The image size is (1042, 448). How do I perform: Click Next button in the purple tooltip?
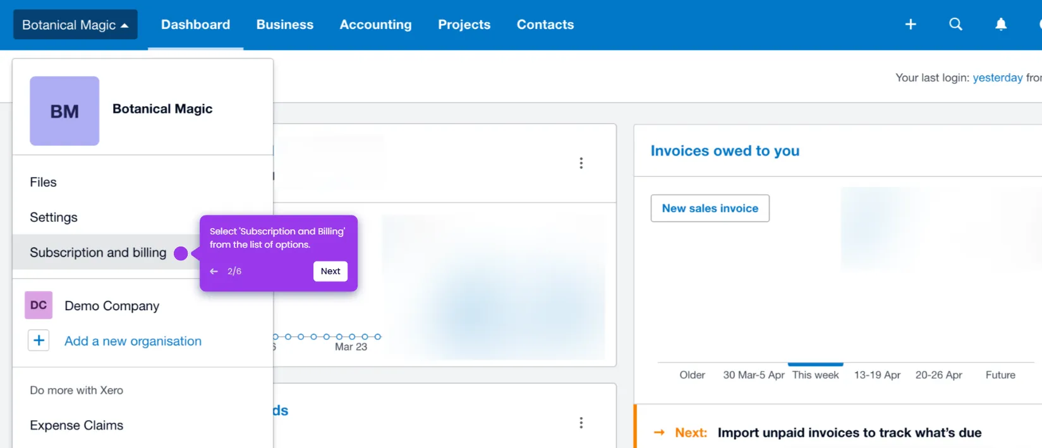click(x=330, y=271)
